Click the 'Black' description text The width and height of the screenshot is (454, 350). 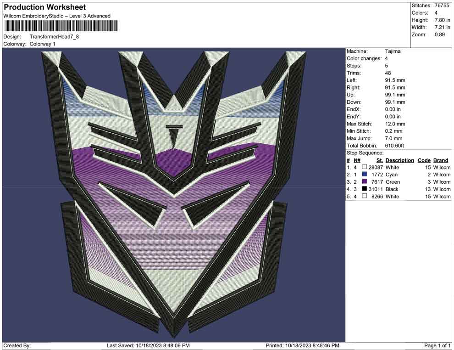(392, 189)
